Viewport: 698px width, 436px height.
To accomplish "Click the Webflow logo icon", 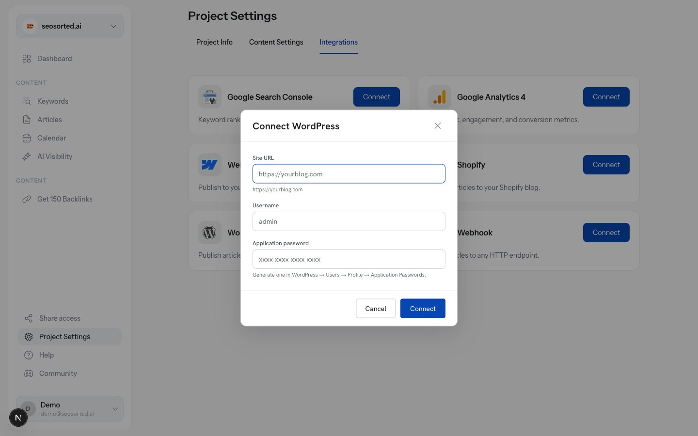I will 210,165.
